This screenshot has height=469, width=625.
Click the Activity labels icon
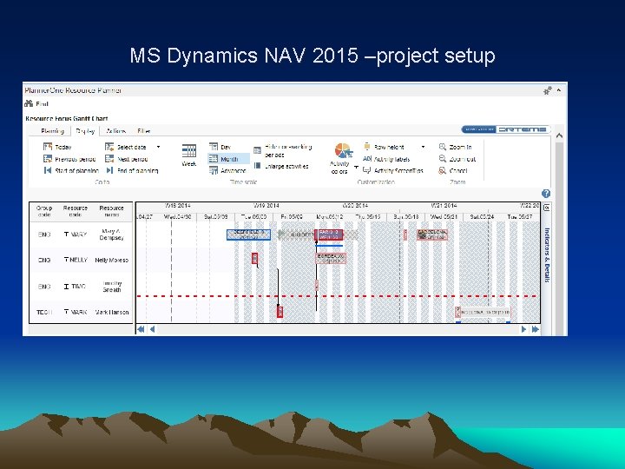click(367, 159)
